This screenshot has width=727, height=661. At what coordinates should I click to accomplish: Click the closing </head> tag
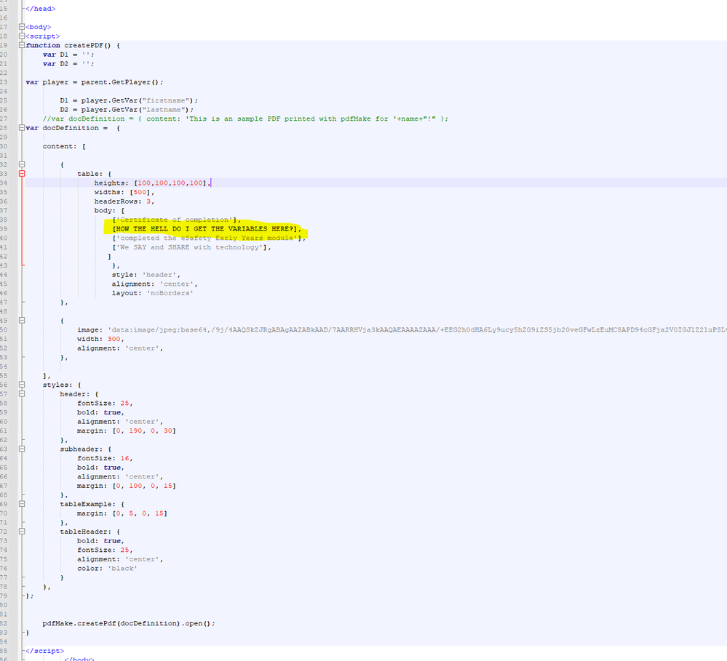40,9
